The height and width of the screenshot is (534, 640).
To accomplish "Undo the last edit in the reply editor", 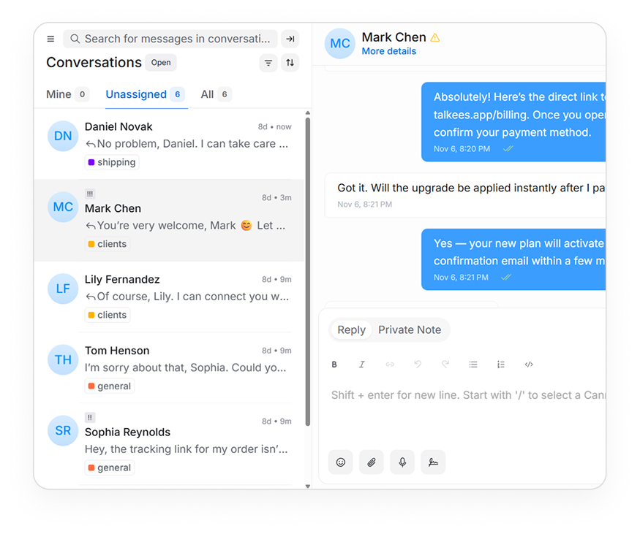I will coord(418,364).
